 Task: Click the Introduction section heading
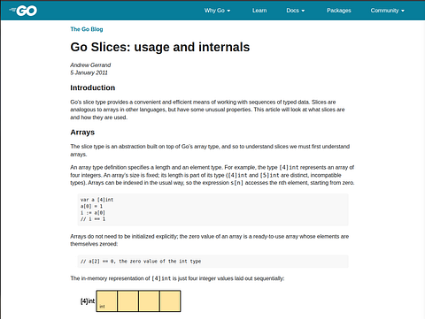[x=93, y=87]
